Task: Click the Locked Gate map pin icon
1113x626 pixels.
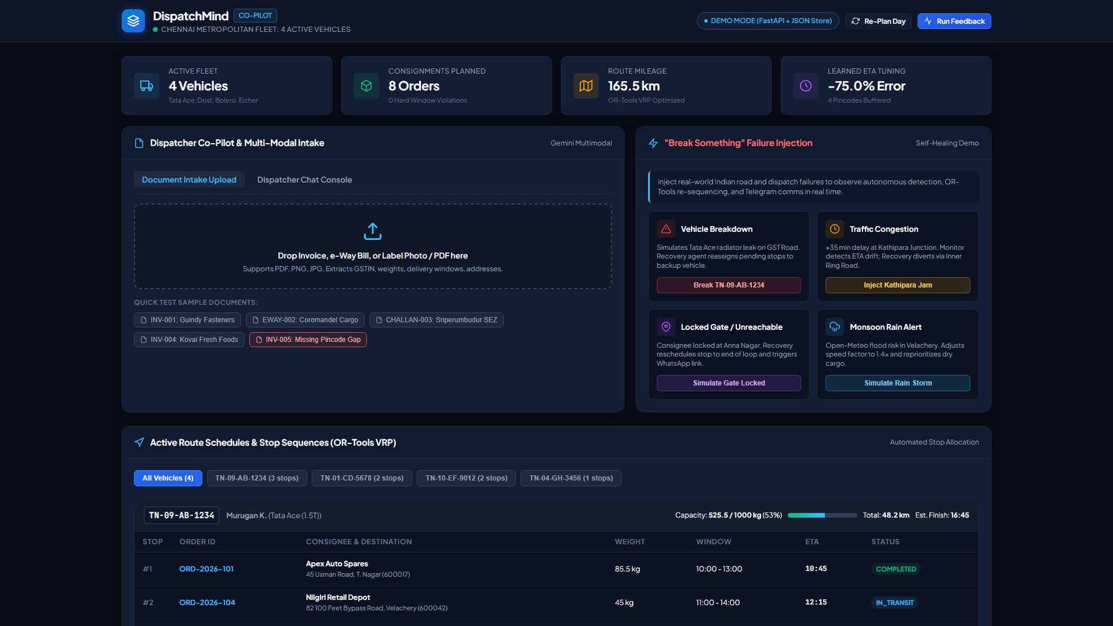Action: tap(666, 327)
